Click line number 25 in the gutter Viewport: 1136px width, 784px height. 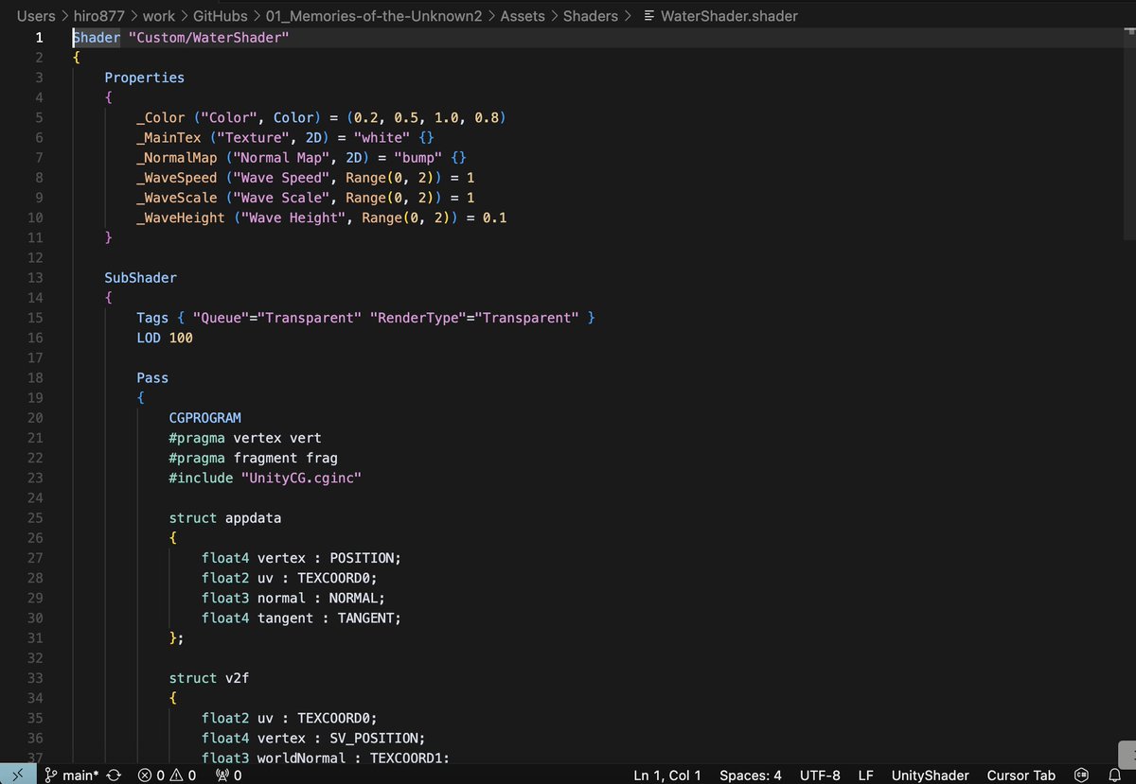click(x=36, y=518)
